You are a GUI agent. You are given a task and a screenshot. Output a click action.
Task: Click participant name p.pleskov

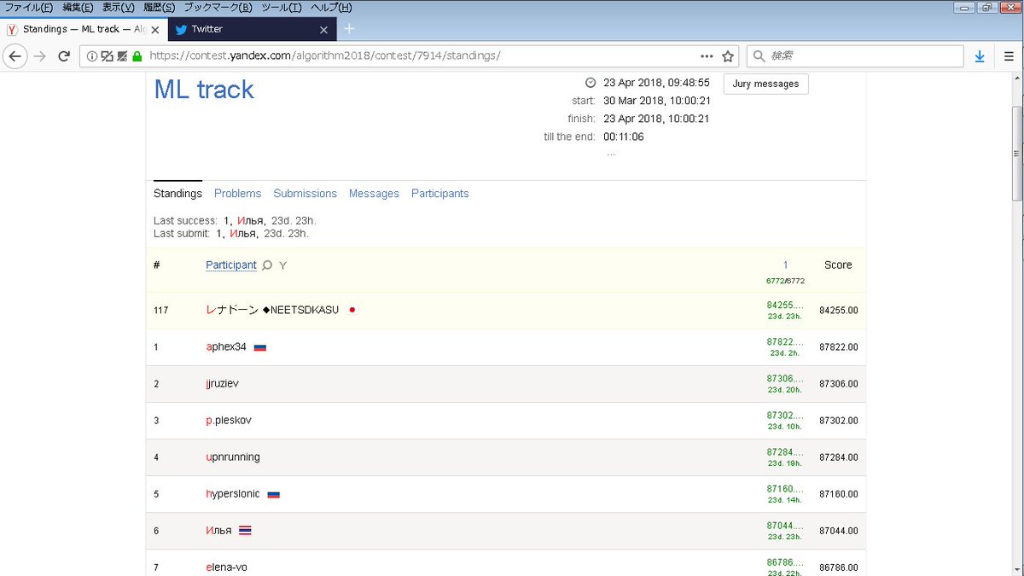click(x=229, y=421)
